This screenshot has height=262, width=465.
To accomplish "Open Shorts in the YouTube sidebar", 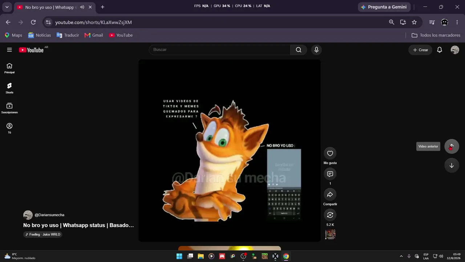I will (9, 88).
